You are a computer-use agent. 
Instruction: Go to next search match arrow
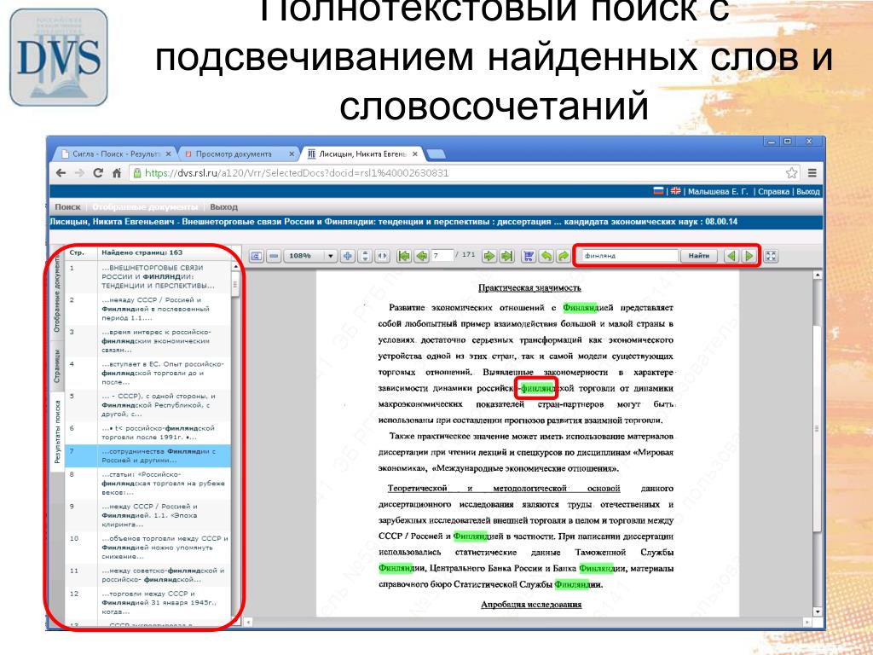[749, 256]
